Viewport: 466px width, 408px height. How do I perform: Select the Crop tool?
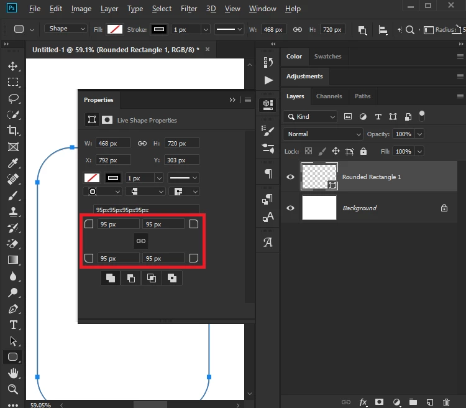[13, 131]
